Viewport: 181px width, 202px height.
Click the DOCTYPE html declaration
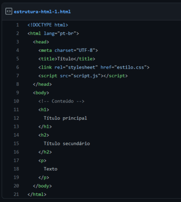click(48, 25)
